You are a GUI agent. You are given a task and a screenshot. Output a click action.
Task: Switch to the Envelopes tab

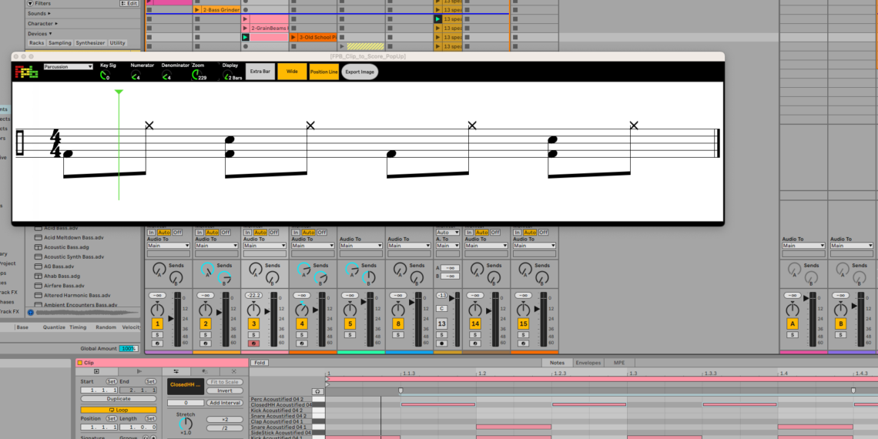(587, 362)
